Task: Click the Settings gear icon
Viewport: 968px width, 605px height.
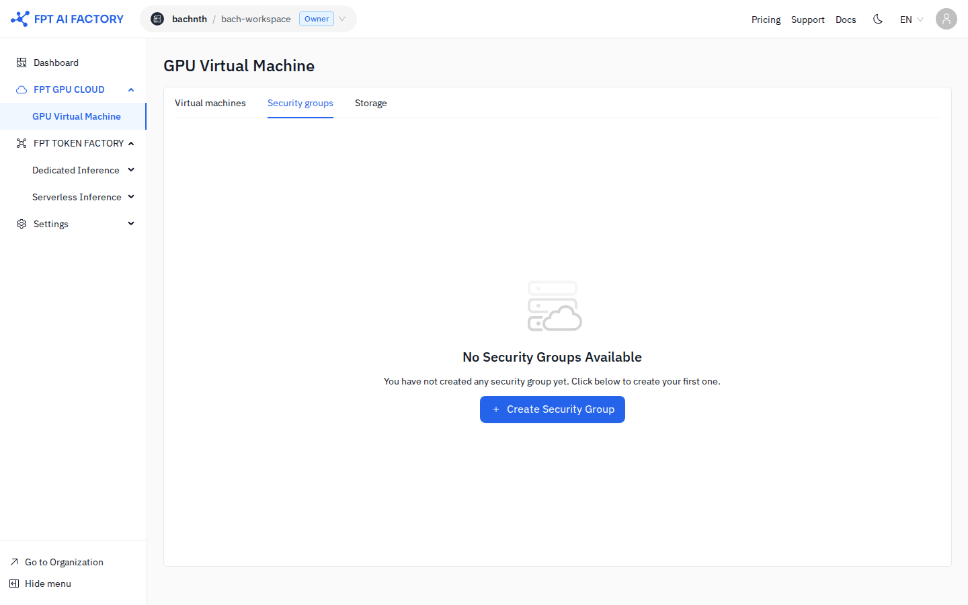Action: (22, 224)
